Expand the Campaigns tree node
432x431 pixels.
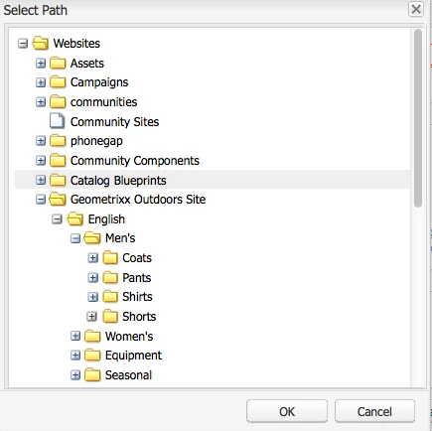[x=41, y=82]
